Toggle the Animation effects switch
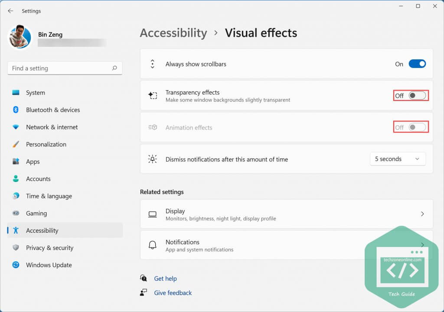Viewport: 444px width, 312px height. click(x=417, y=127)
